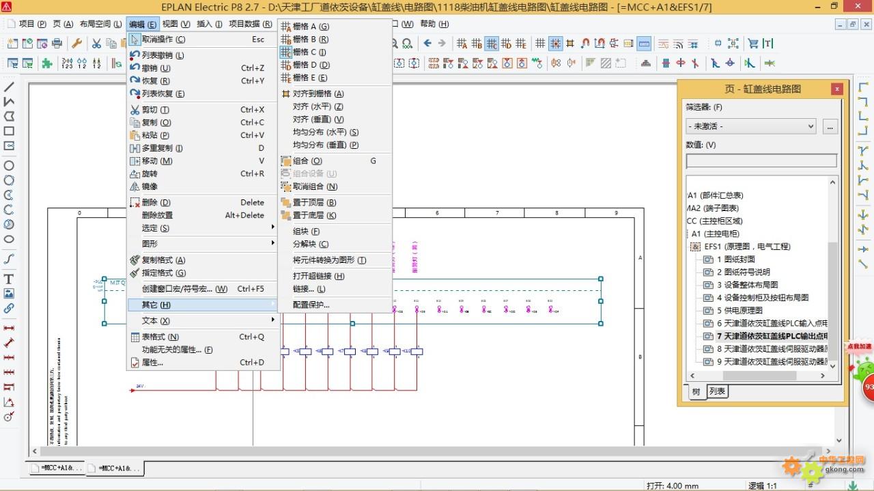Open the 帮助 (H) menu

tap(434, 24)
